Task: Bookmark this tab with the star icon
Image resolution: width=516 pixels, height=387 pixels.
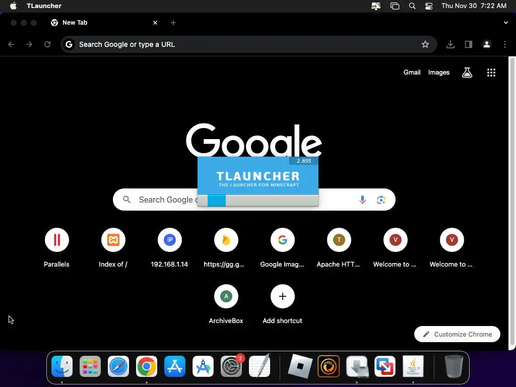Action: 425,44
